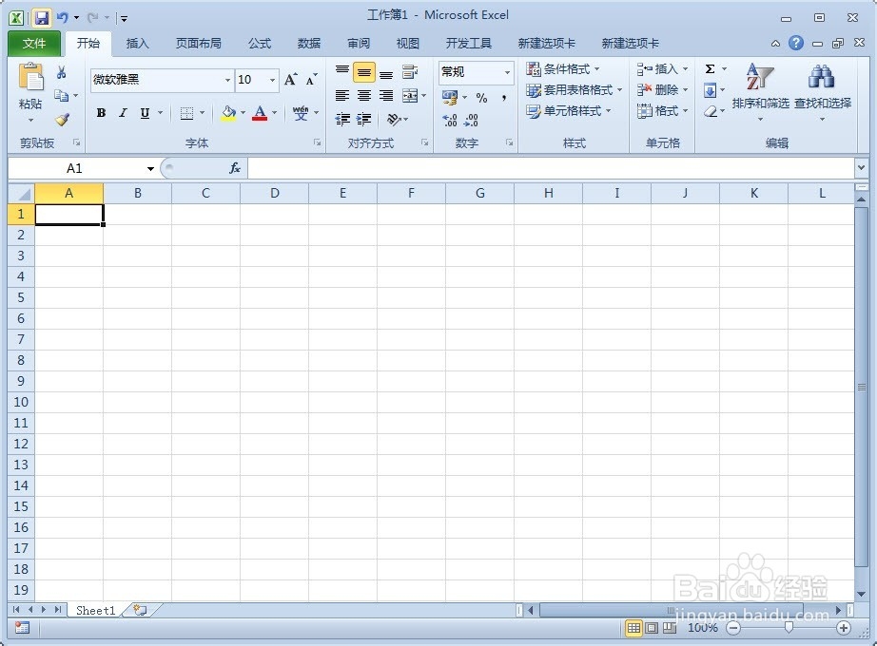Image resolution: width=877 pixels, height=646 pixels.
Task: Open the 文件 (File) tab
Action: pos(34,43)
